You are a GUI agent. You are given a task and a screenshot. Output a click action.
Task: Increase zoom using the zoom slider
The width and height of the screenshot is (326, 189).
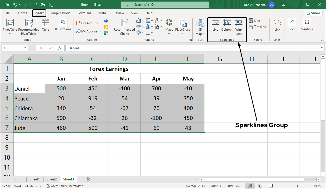[x=309, y=186]
